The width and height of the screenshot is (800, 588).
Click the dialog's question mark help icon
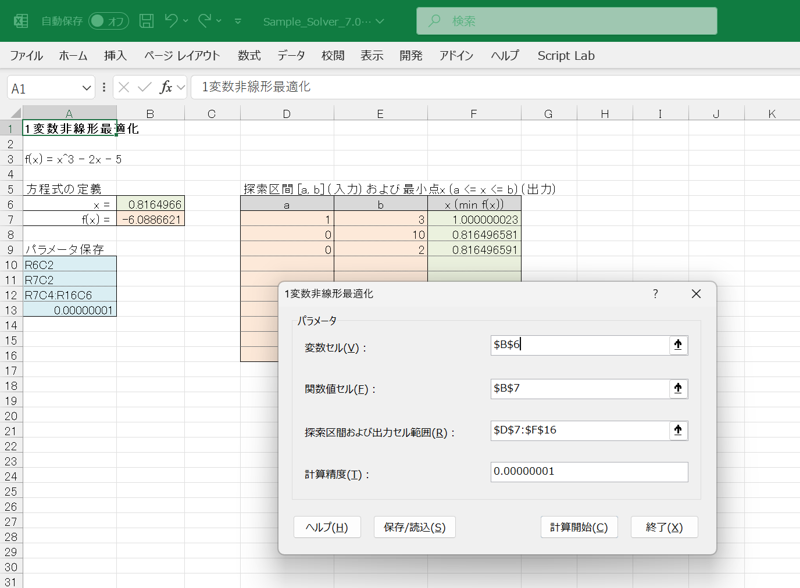655,294
